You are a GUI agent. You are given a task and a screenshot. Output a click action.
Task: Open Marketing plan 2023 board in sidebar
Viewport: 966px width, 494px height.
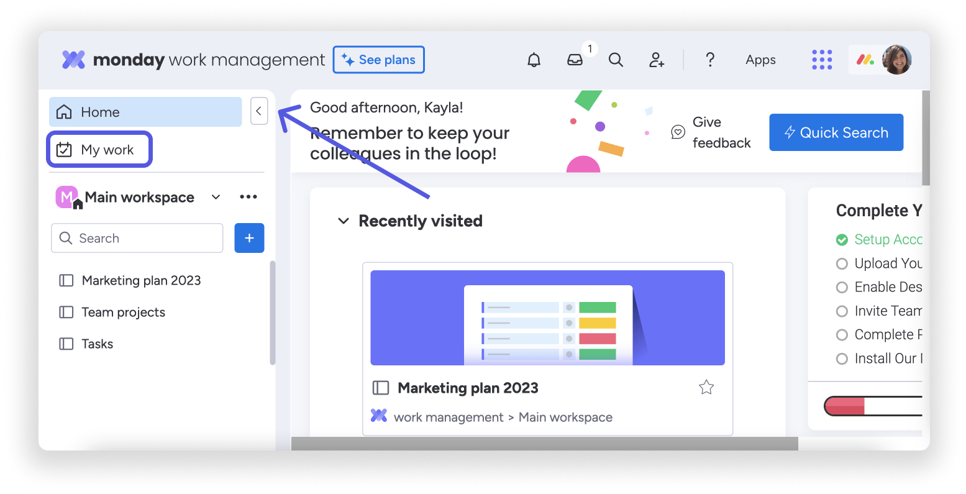coord(141,280)
